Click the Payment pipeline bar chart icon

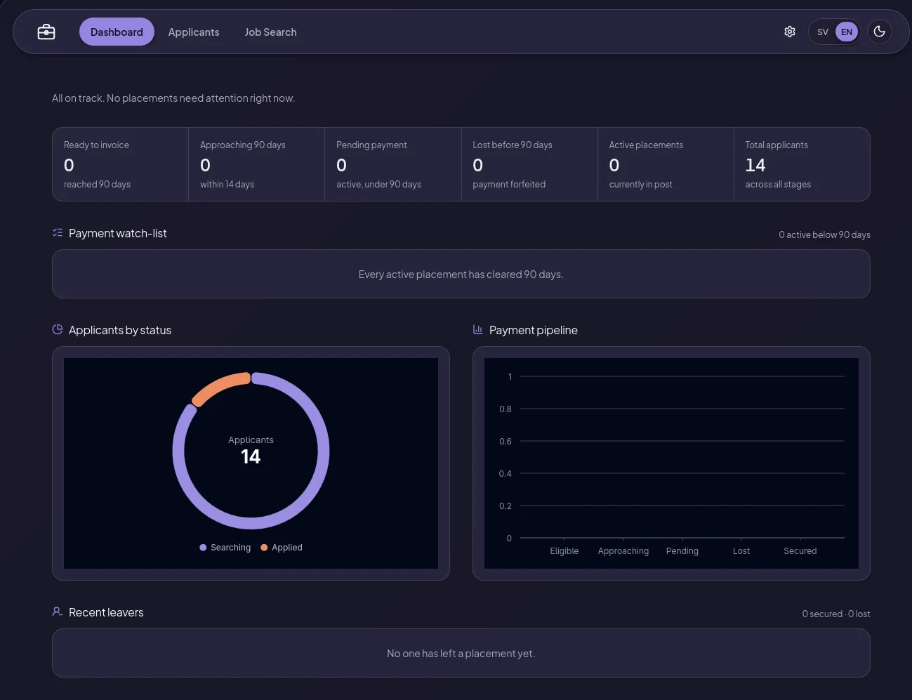click(x=478, y=329)
